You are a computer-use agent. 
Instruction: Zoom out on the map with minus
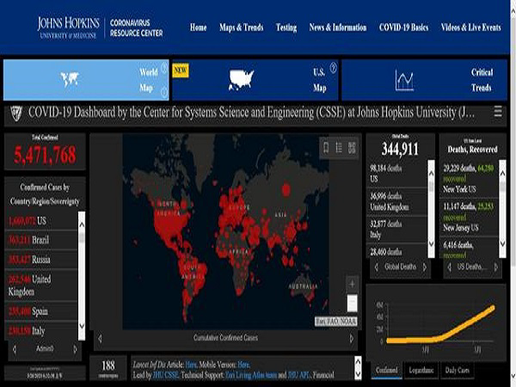[x=352, y=302]
